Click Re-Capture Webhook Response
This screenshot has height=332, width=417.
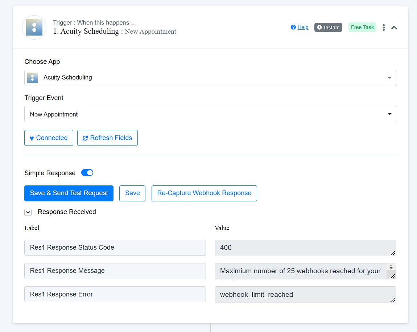click(x=204, y=193)
